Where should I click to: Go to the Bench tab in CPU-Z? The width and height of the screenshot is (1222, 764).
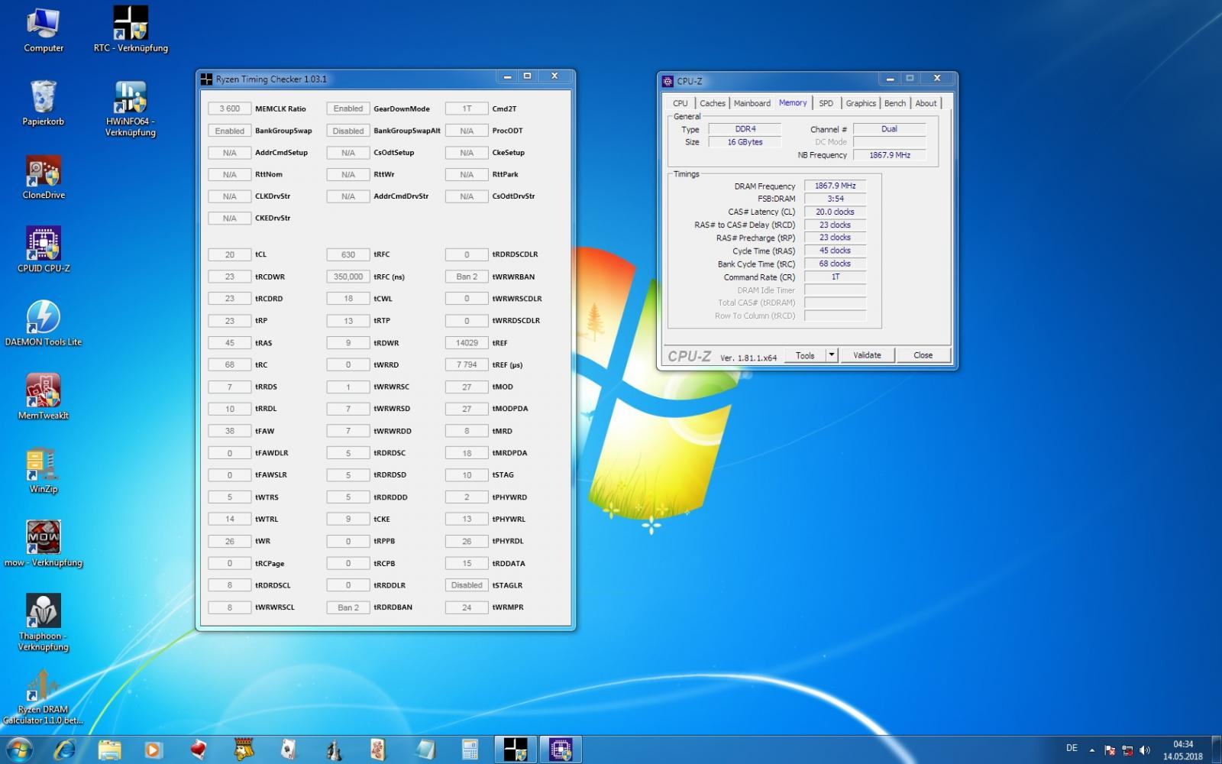tap(894, 103)
